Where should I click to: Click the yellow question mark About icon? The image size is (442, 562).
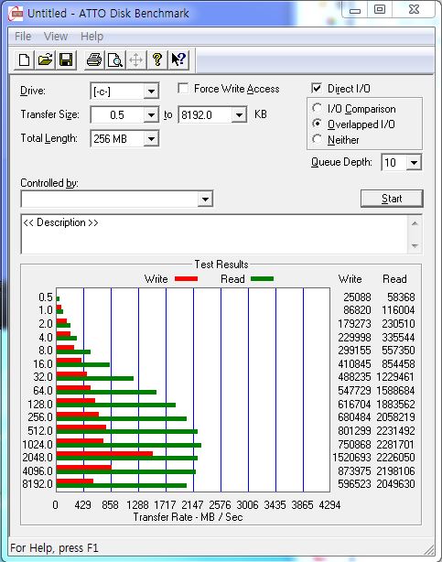(157, 59)
